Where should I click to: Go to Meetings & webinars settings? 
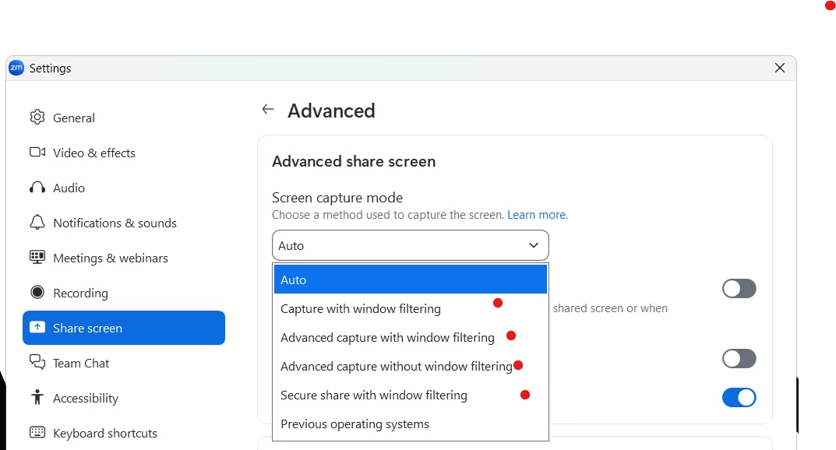pos(124,258)
